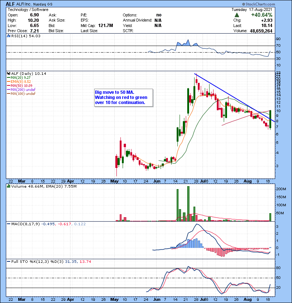The height and width of the screenshot is (303, 292).
Task: Click the RSI(14) panel icon
Action: click(8, 36)
